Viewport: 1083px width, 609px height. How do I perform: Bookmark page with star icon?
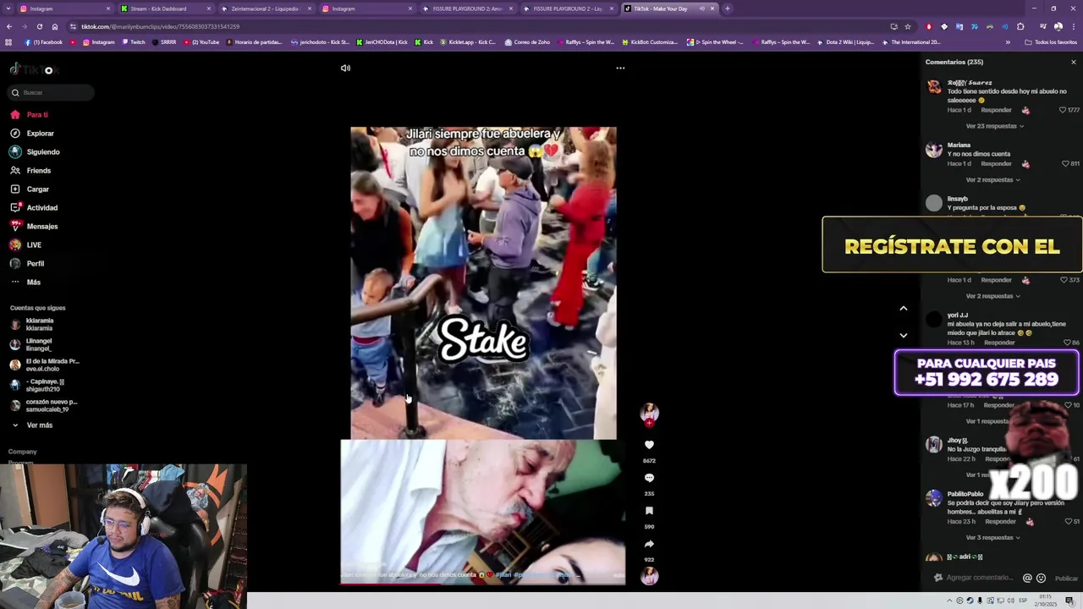(x=907, y=26)
